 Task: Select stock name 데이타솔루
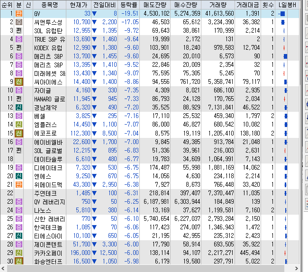click(48, 159)
